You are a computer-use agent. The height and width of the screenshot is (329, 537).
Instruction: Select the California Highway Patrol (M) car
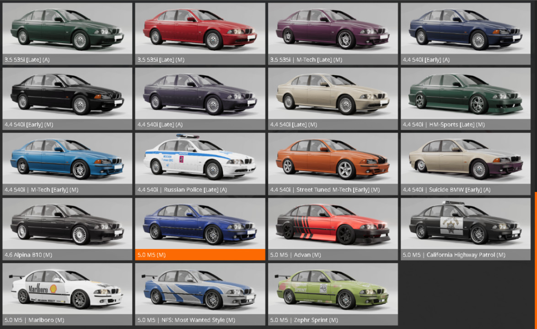coord(466,229)
